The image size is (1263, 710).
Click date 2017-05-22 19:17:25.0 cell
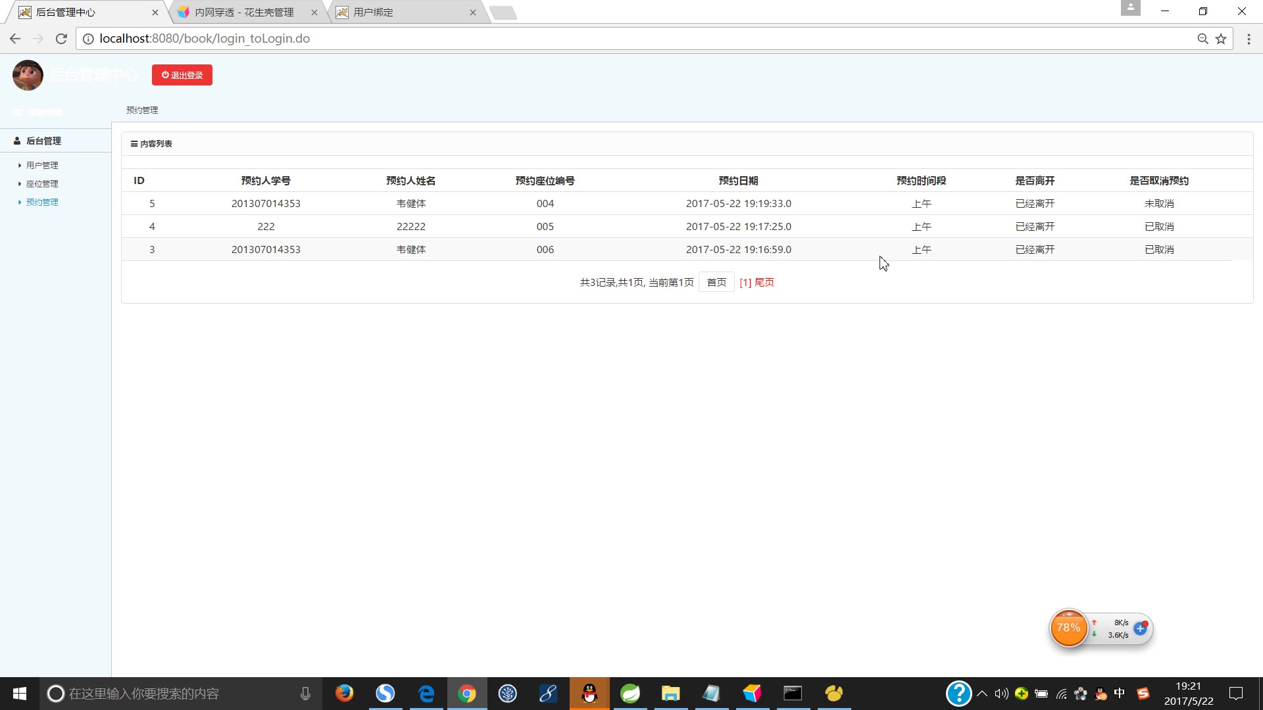coord(739,226)
